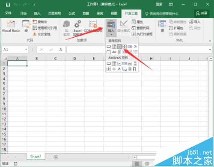Switch to the 开始 (Home) tab
The width and height of the screenshot is (214, 167).
pyautogui.click(x=23, y=13)
